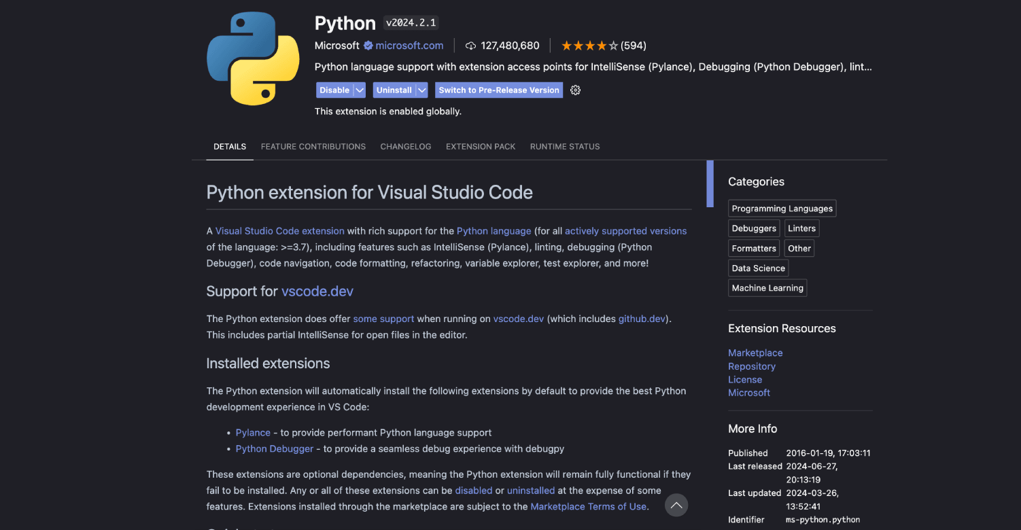Expand the Disable dropdown arrow
1021x530 pixels.
coord(360,90)
